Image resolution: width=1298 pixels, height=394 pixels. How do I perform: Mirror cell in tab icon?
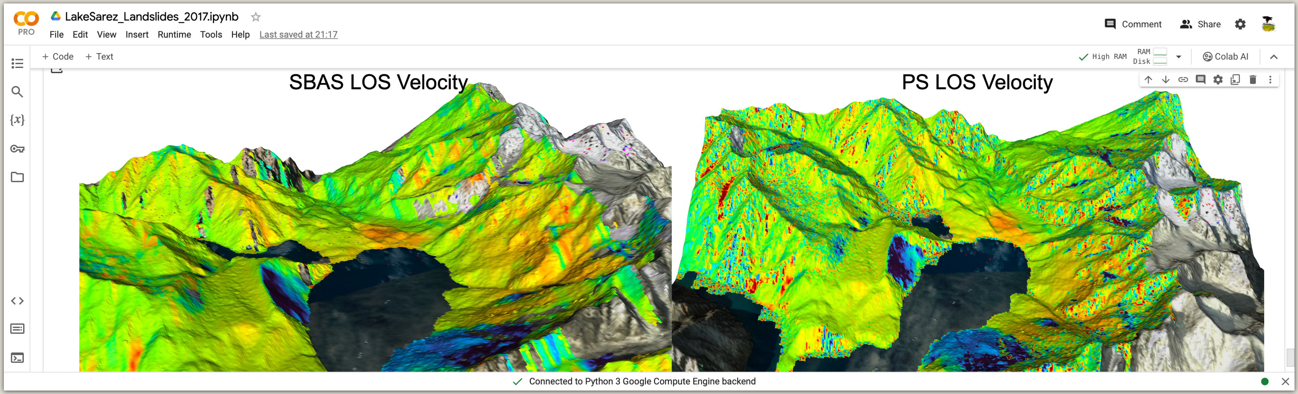pyautogui.click(x=1235, y=80)
